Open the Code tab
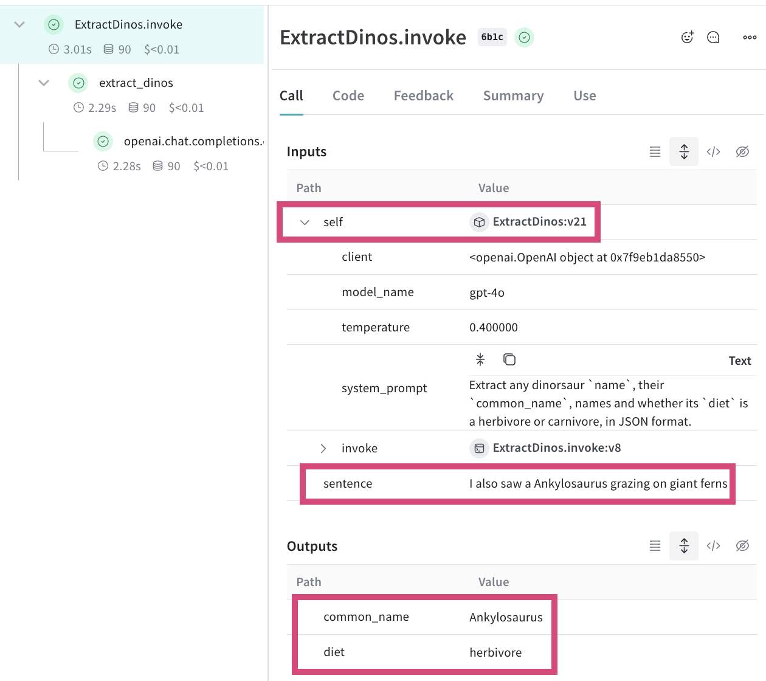 click(348, 95)
